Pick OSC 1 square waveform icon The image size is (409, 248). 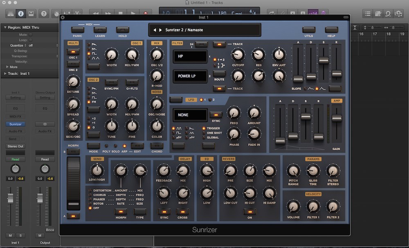point(94,53)
